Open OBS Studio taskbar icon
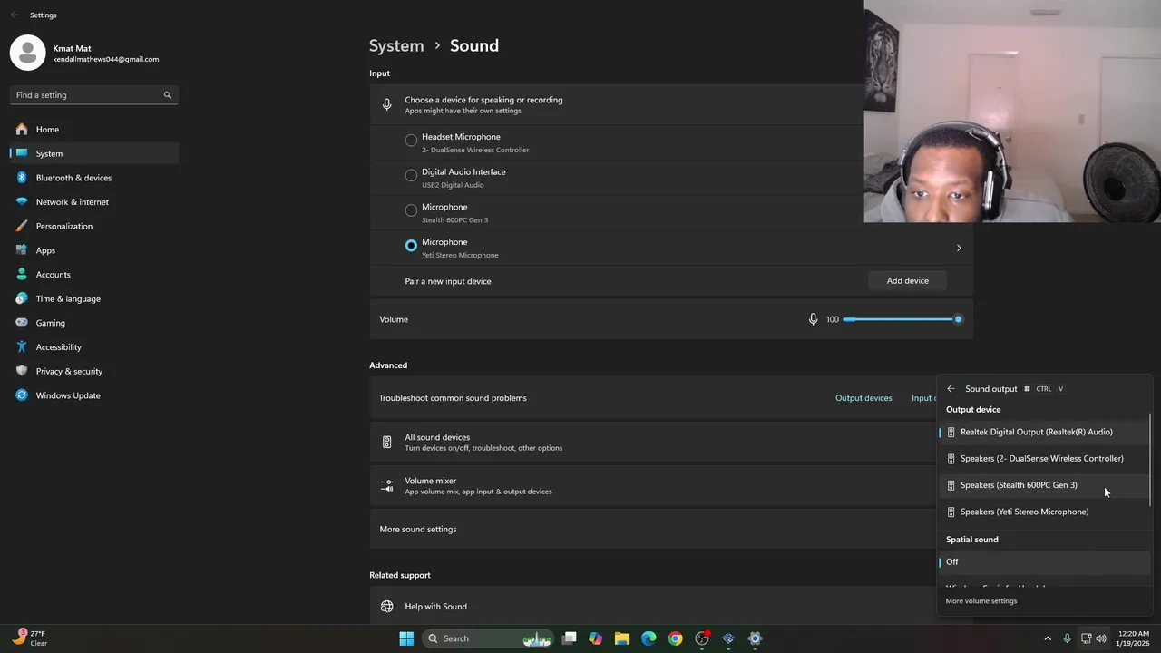This screenshot has width=1161, height=653. pos(702,638)
